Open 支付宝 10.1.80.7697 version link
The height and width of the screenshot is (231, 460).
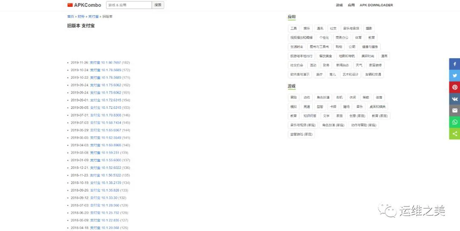pos(105,63)
